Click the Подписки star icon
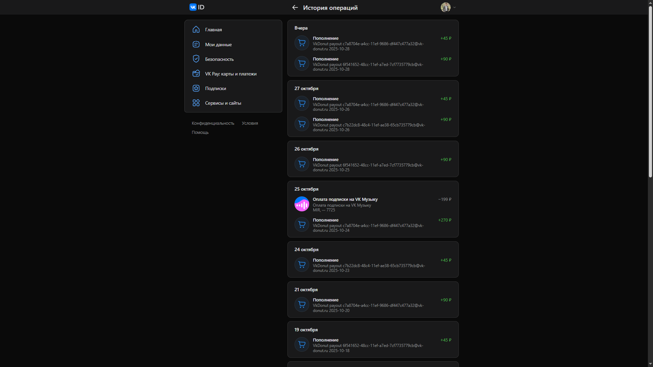Image resolution: width=653 pixels, height=367 pixels. click(x=196, y=88)
